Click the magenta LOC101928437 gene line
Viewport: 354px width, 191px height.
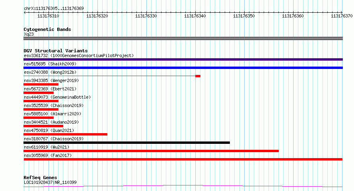[x=183, y=186]
